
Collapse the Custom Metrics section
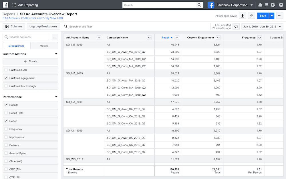pyautogui.click(x=56, y=54)
